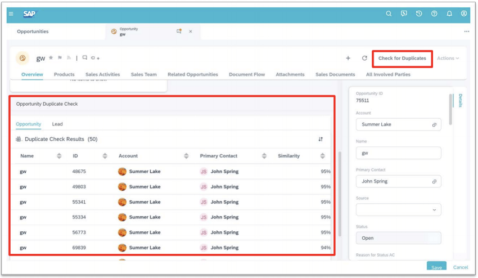This screenshot has height=278, width=478.
Task: Click the Account field Summer Lake
Action: click(x=398, y=124)
